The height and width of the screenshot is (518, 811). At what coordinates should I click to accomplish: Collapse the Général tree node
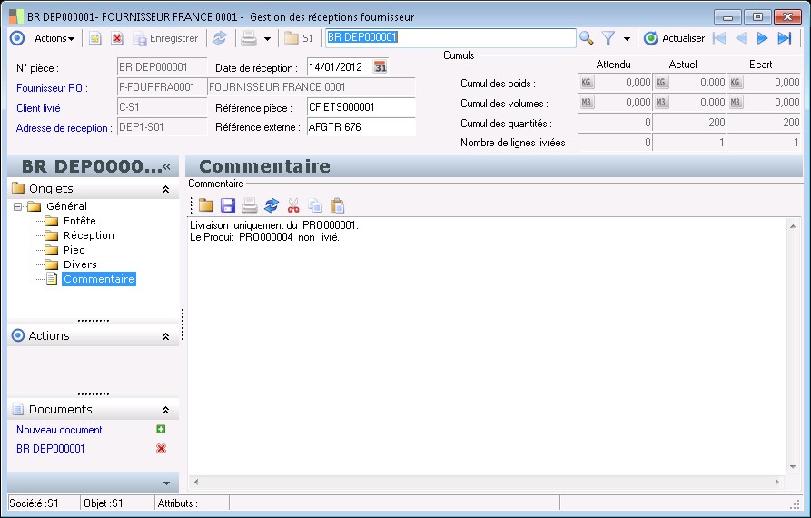[x=17, y=206]
